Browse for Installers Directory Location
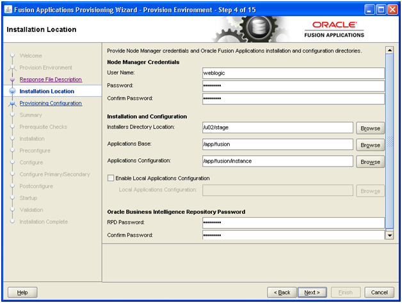 [x=370, y=128]
